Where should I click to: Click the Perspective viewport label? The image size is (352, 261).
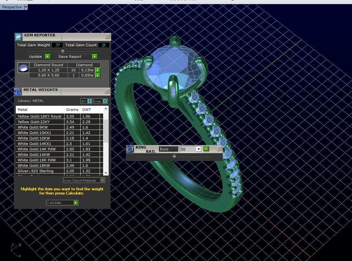click(x=12, y=7)
